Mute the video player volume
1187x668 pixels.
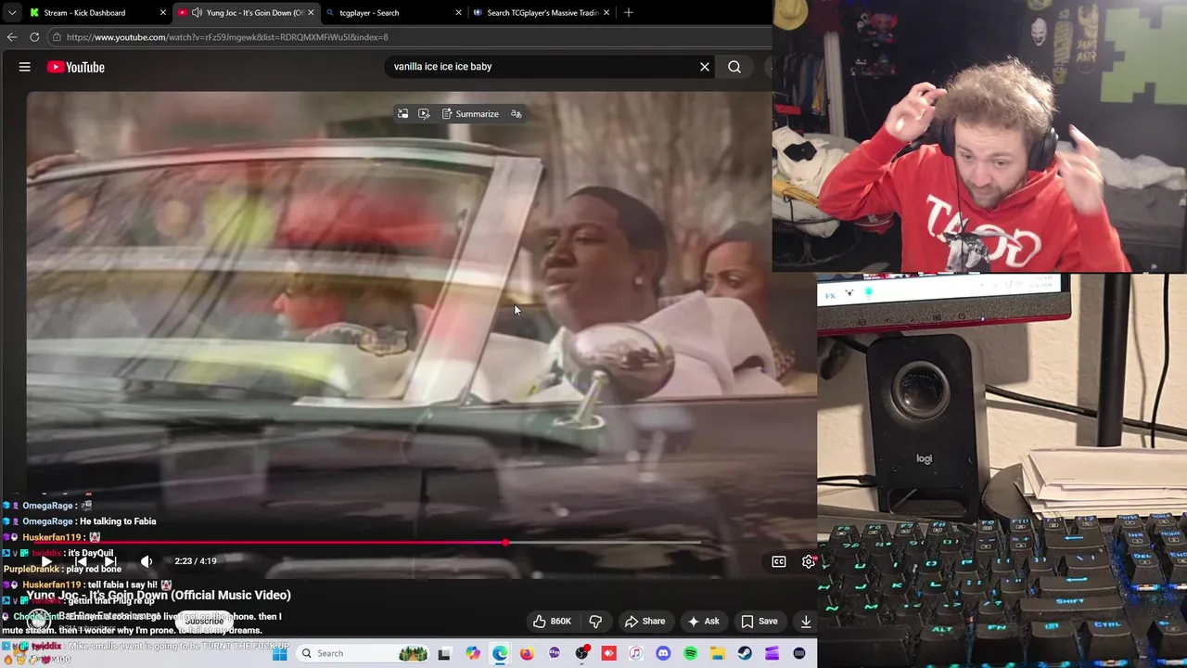(147, 561)
